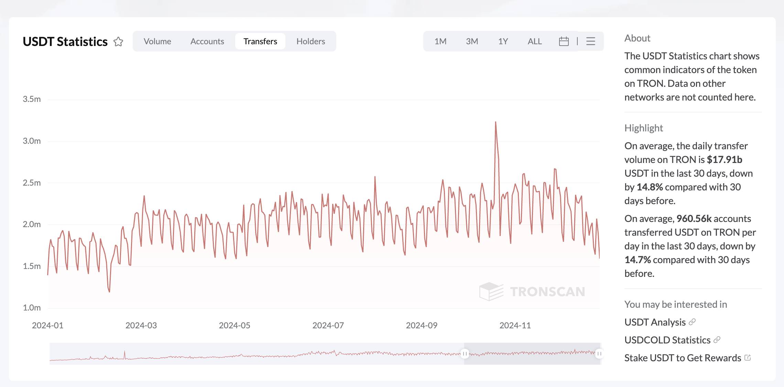Switch to the Volume tab
Image resolution: width=784 pixels, height=387 pixels.
157,41
